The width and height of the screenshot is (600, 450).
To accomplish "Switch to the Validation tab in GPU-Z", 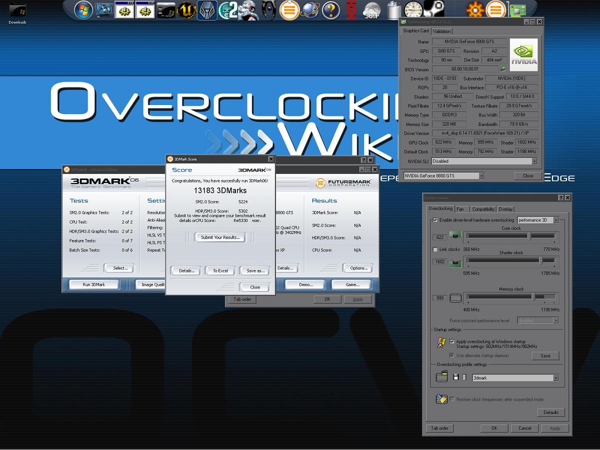I will (441, 31).
